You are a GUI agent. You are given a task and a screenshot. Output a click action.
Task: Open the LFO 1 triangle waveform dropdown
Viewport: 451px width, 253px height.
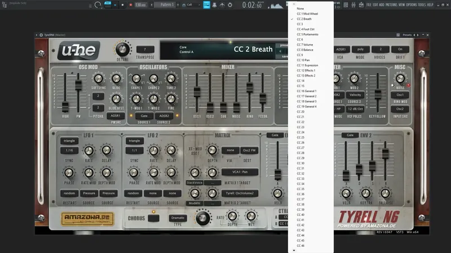pos(69,141)
